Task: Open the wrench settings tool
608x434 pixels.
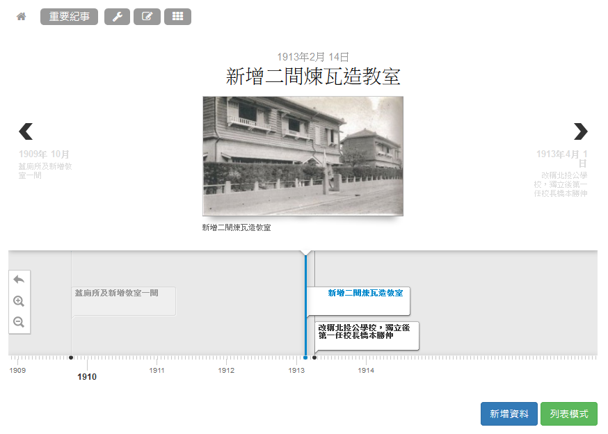Action: click(117, 17)
